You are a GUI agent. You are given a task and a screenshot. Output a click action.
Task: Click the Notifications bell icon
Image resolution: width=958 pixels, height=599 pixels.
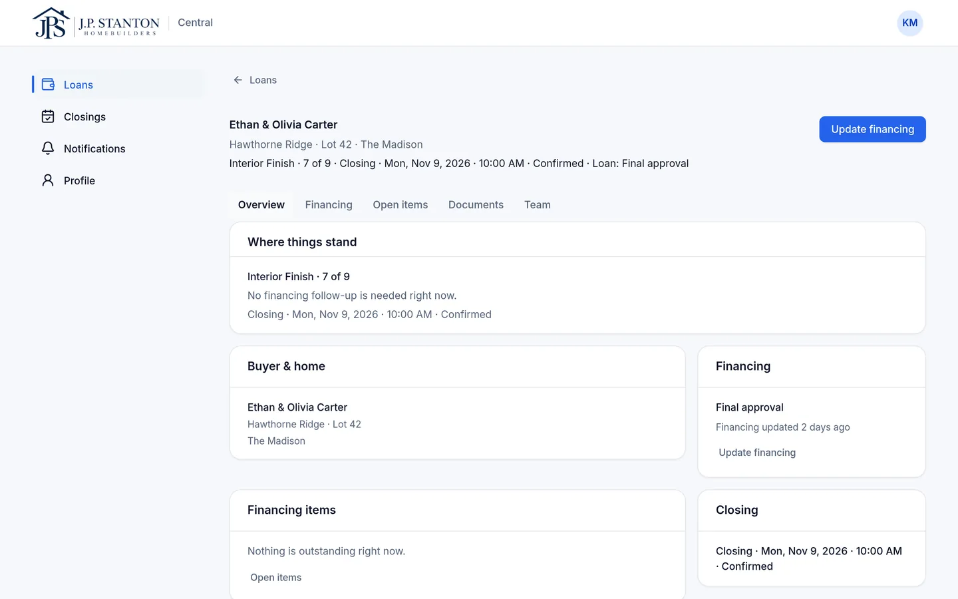tap(48, 148)
